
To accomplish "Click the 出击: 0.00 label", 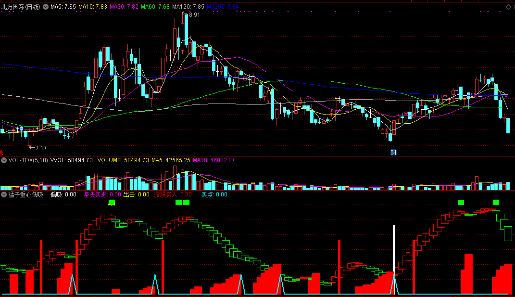I will 136,195.
